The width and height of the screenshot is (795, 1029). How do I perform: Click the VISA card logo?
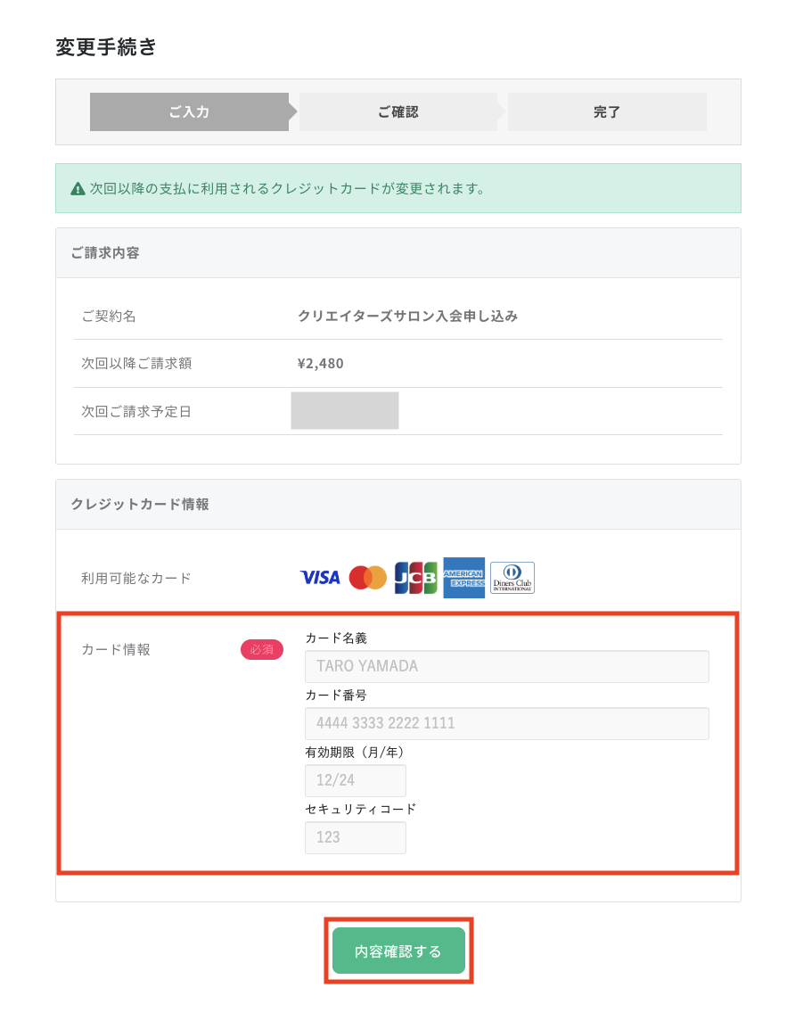[320, 577]
